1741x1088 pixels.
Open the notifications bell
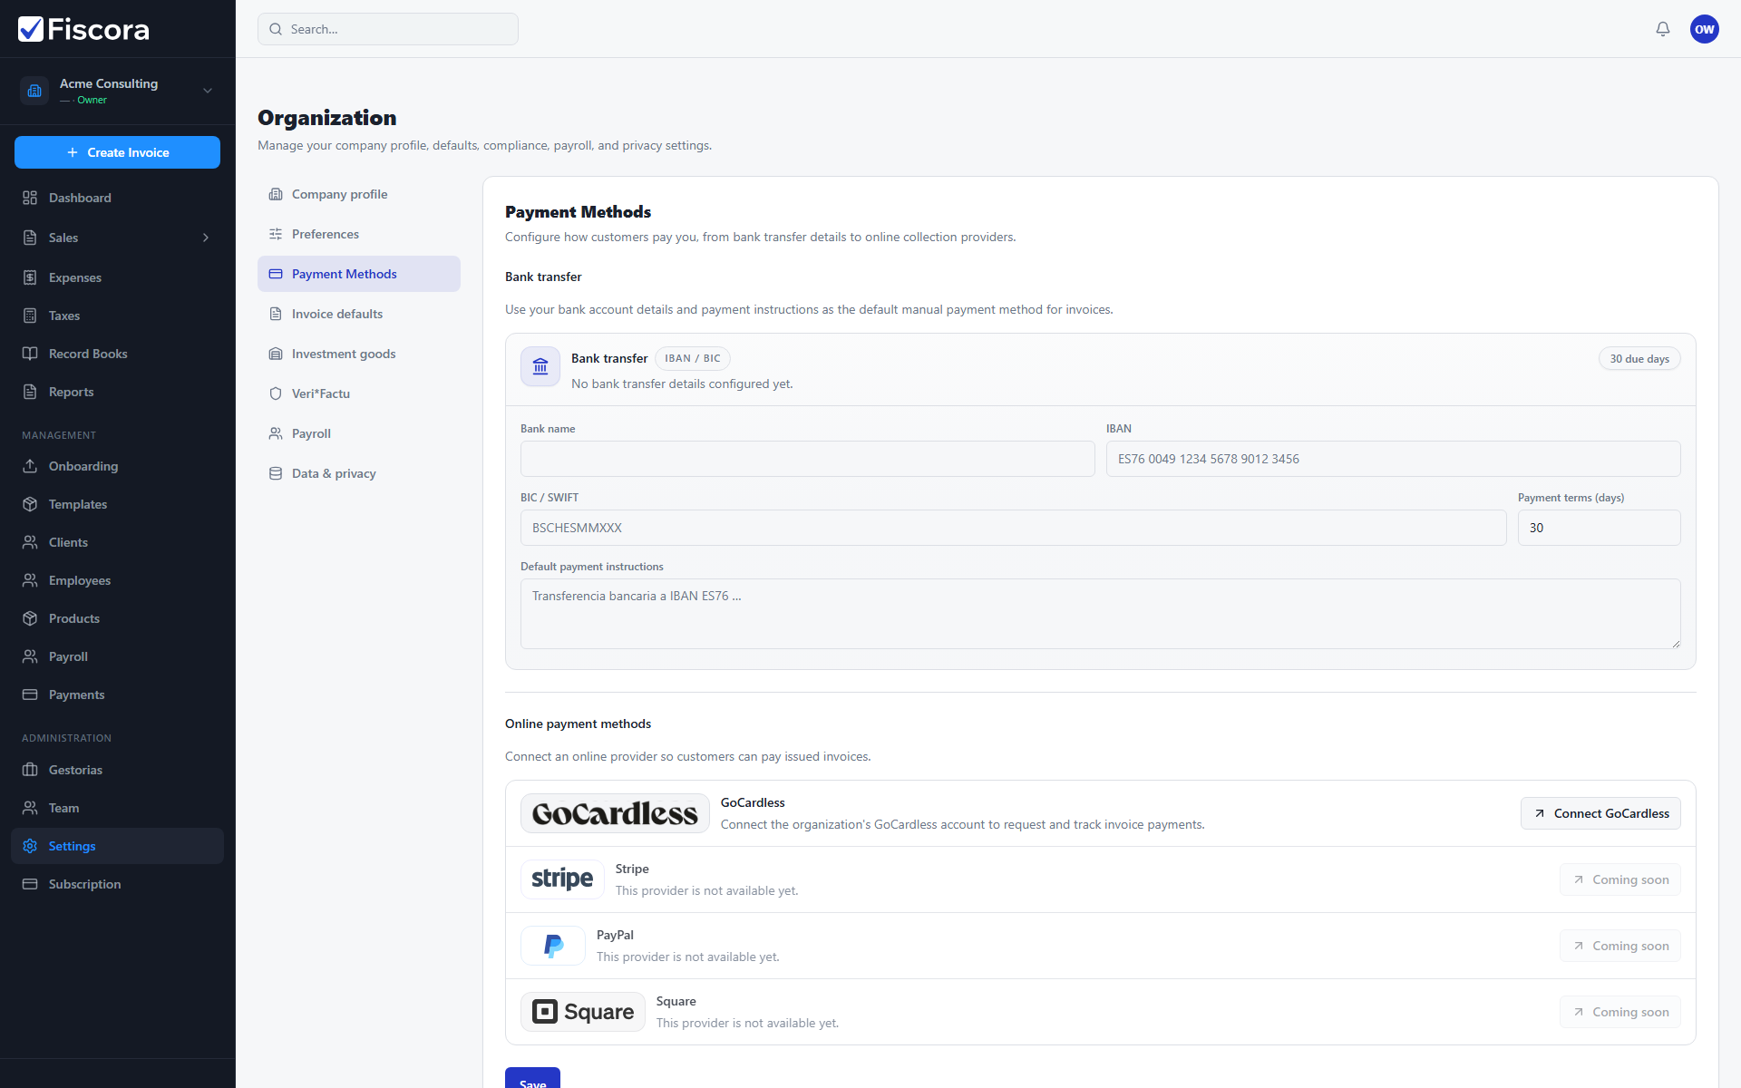coord(1663,29)
